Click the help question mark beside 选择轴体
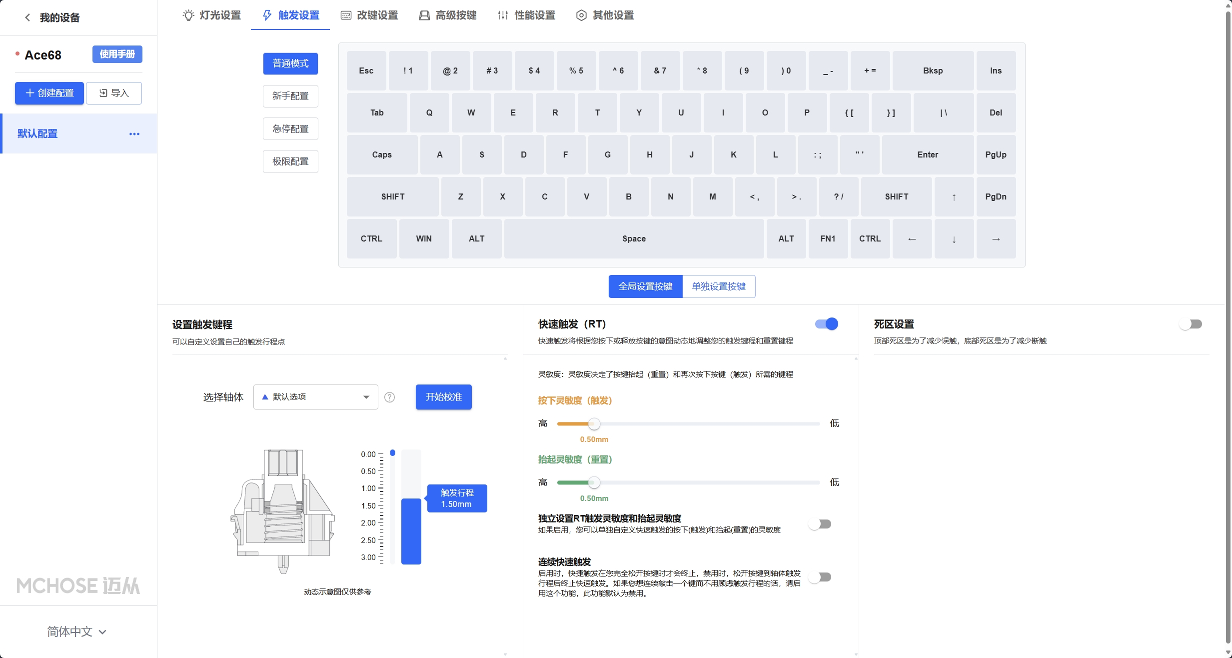The image size is (1232, 658). point(390,397)
